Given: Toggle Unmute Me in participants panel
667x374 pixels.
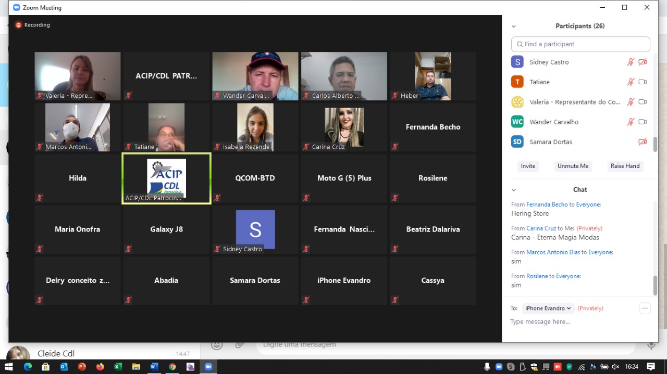Looking at the screenshot, I should coord(573,166).
